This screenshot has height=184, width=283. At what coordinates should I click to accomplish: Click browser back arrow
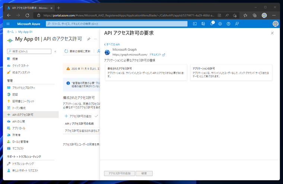9,15
